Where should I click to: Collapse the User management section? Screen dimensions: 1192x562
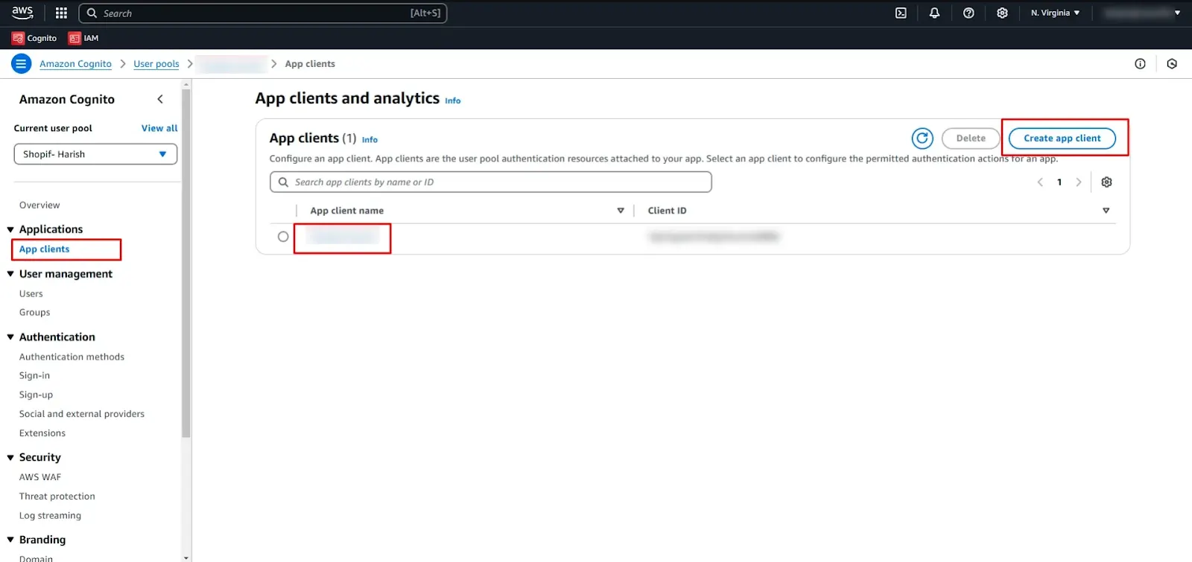10,274
